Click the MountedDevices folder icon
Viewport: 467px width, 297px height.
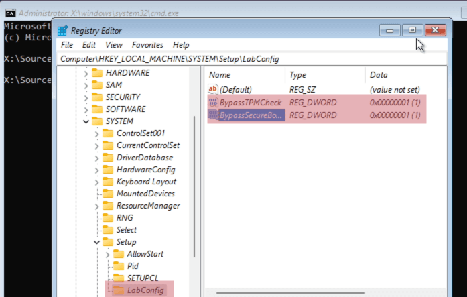(108, 194)
